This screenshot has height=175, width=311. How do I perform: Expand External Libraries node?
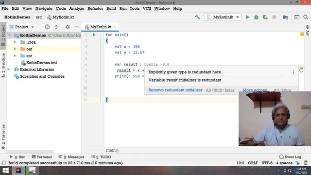point(9,70)
